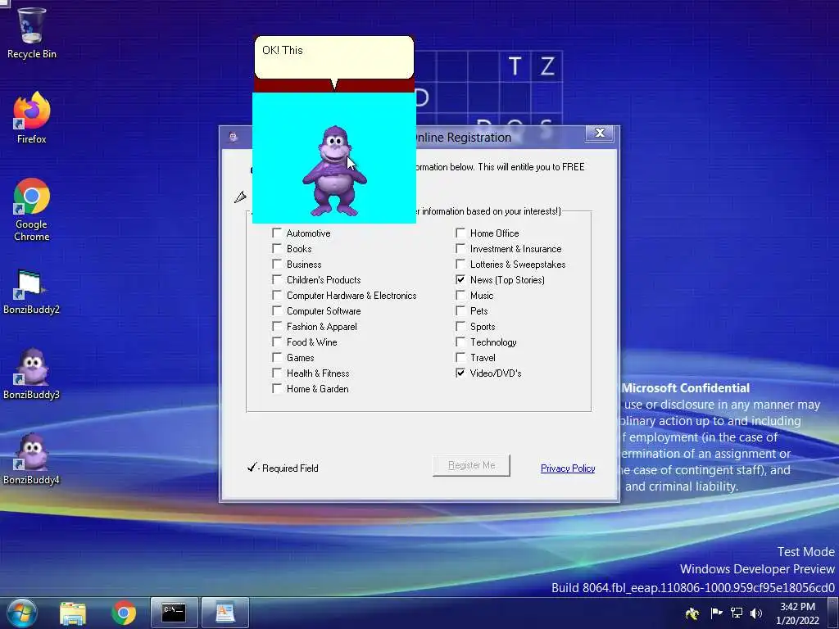Select the BonziBuddy4 desktop shortcut

tap(31, 459)
